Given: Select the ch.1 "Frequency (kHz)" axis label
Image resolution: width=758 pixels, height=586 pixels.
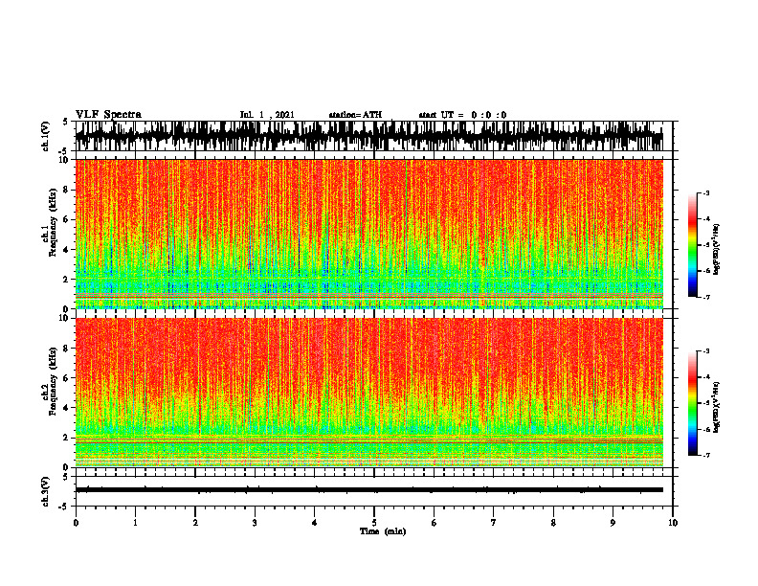Looking at the screenshot, I should coord(53,222).
